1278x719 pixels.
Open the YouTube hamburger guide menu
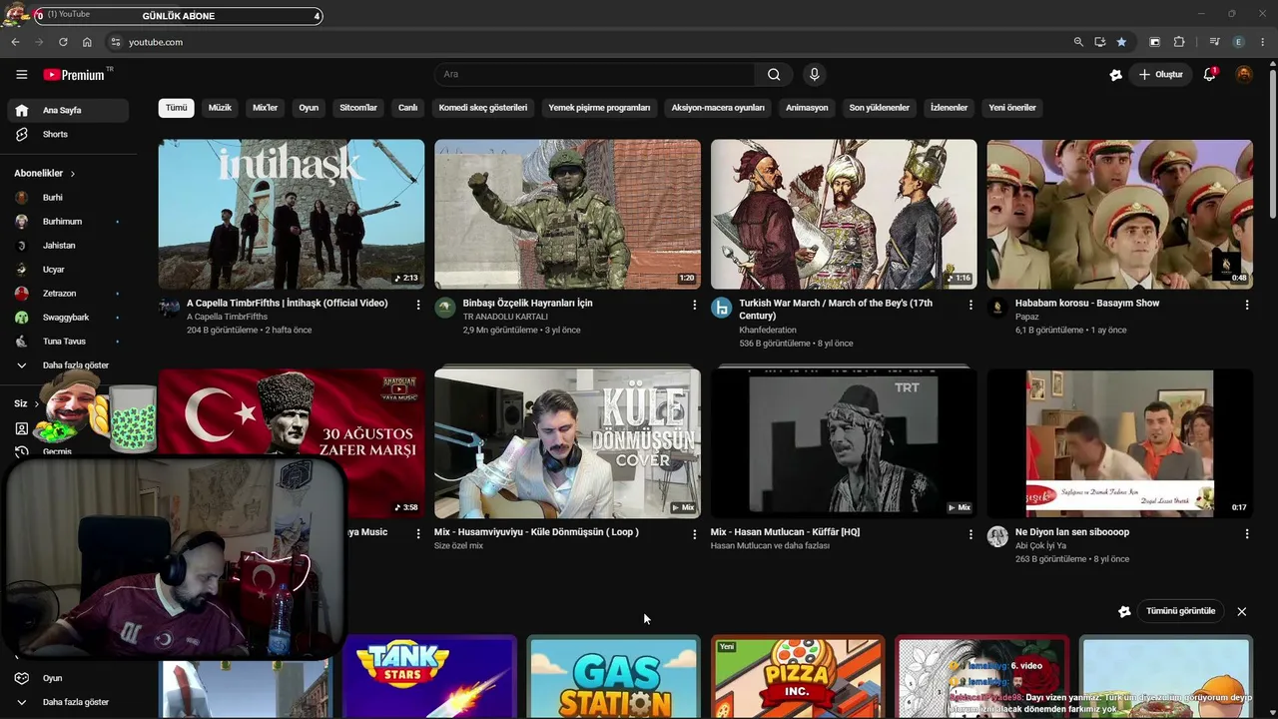point(21,75)
